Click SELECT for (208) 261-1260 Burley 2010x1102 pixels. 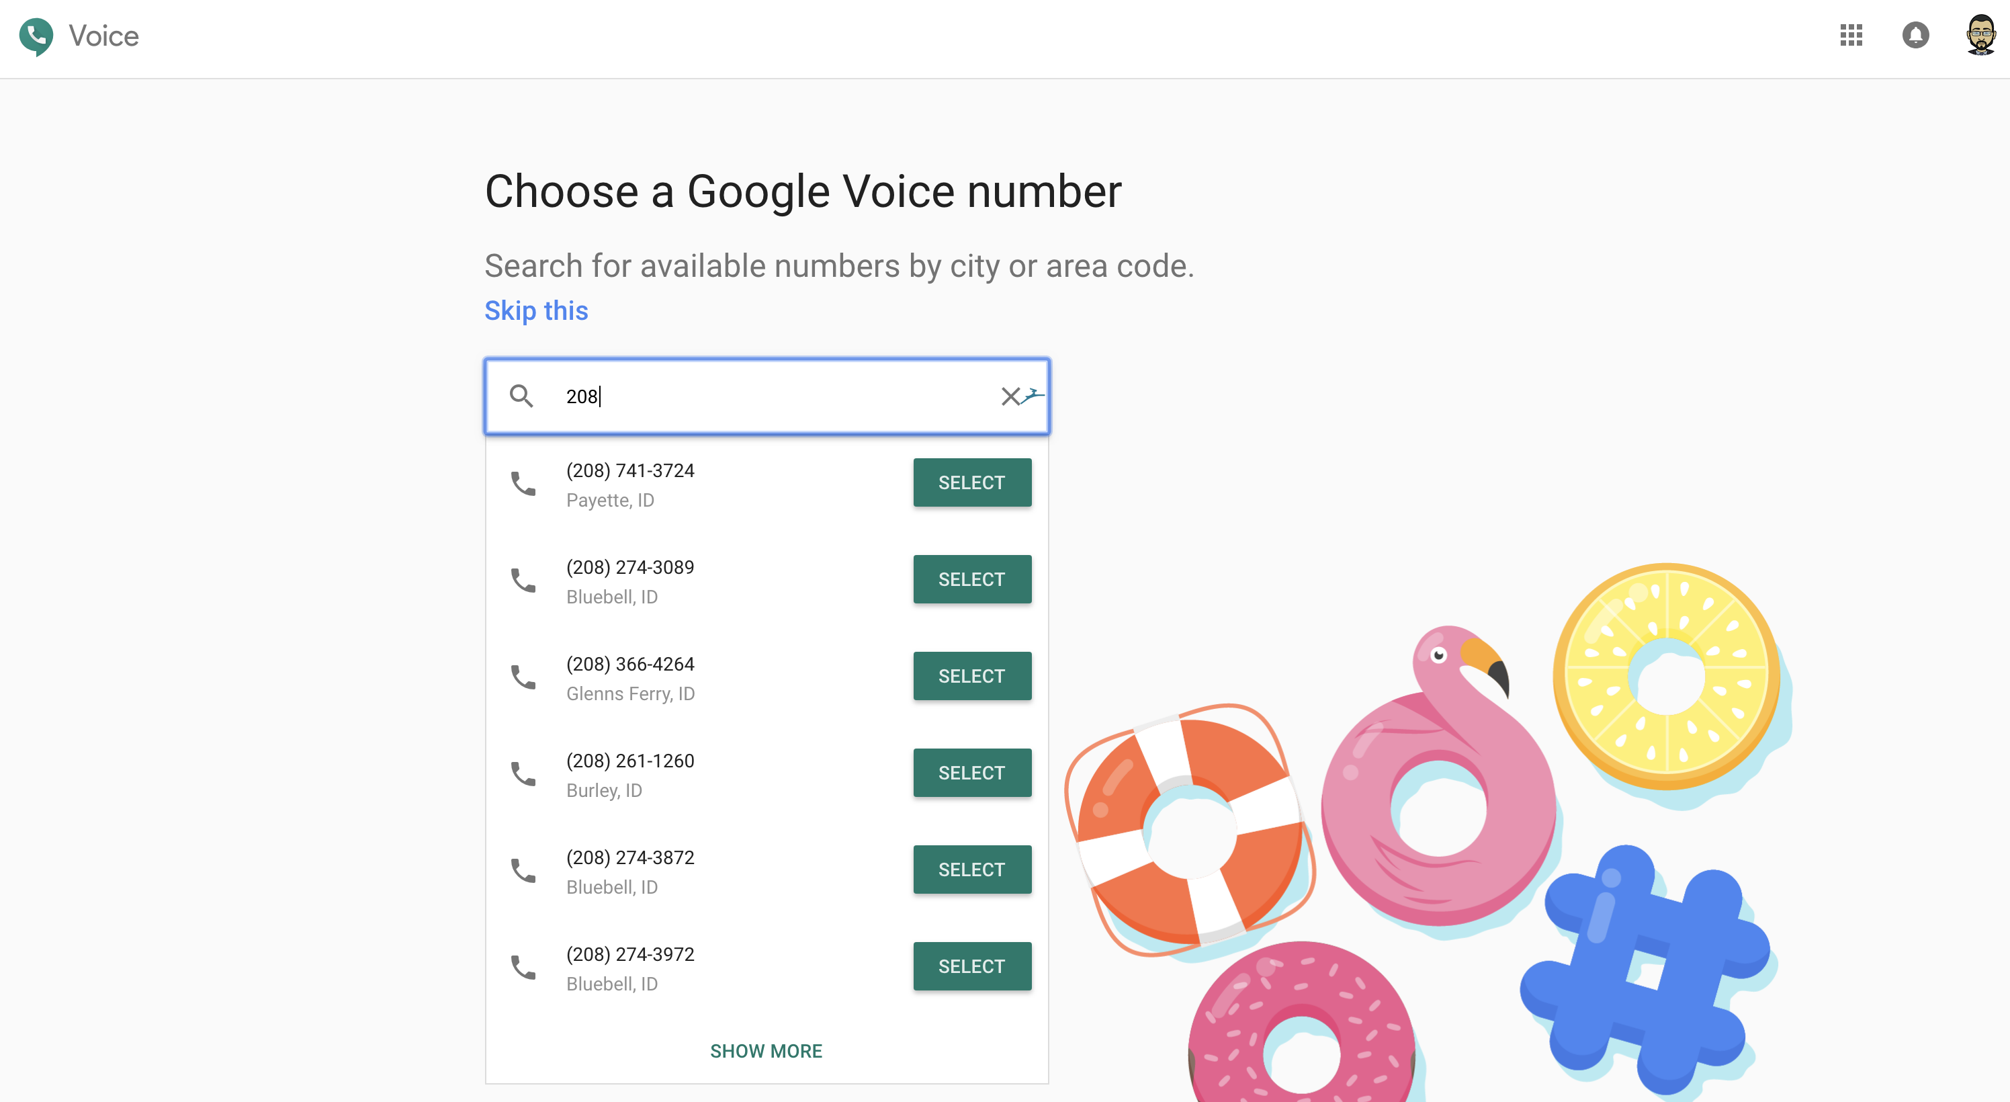click(971, 772)
